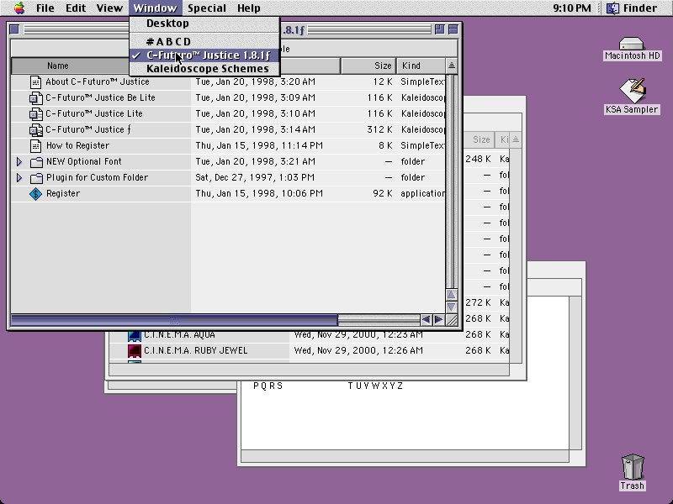Click the horizontal scrollbar thumb

pos(174,320)
